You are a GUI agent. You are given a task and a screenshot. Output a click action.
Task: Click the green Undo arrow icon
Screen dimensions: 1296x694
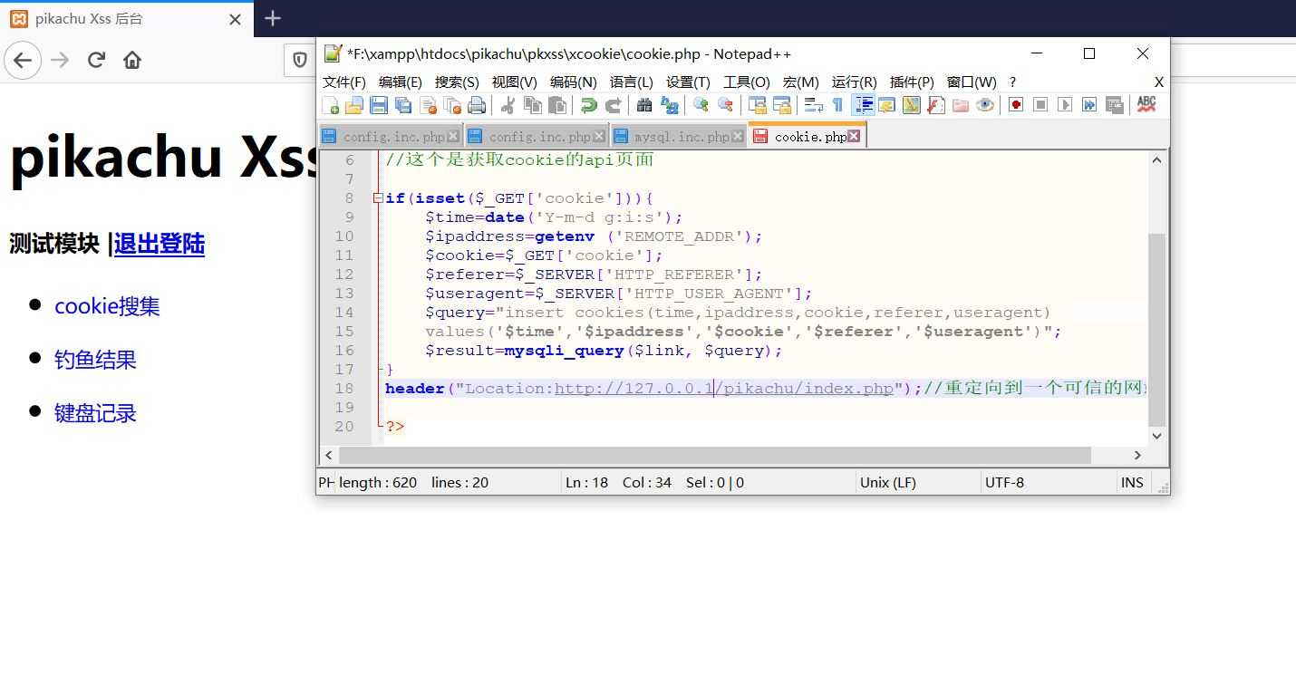[588, 105]
